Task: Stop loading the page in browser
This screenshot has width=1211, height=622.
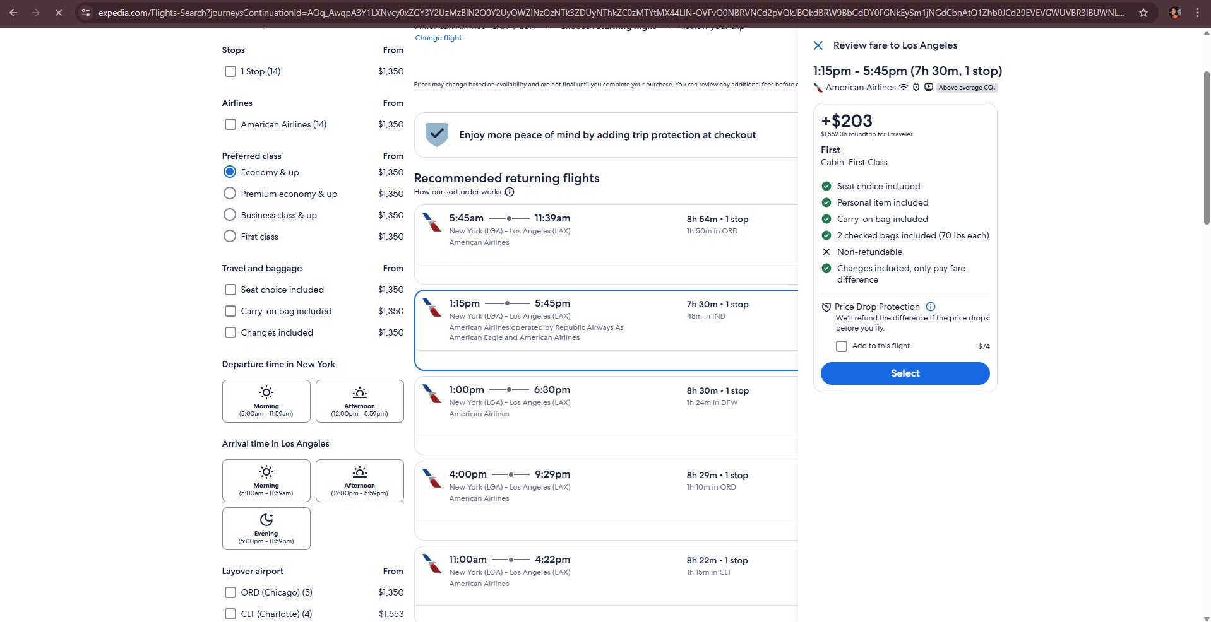Action: click(x=58, y=13)
